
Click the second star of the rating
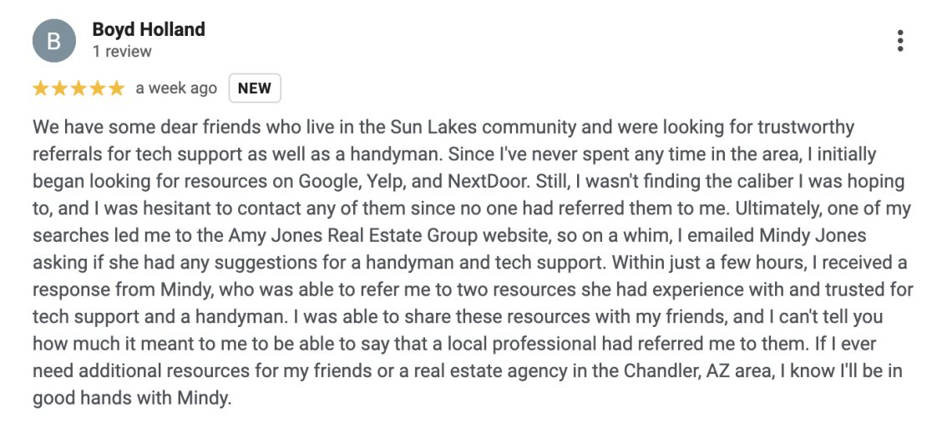tap(59, 88)
